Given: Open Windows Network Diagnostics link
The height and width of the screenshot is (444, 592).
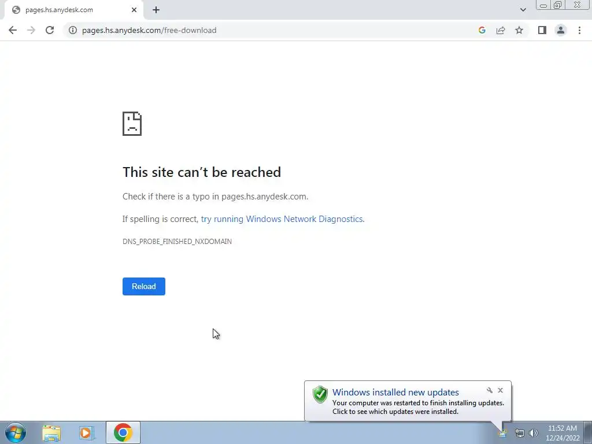Looking at the screenshot, I should [x=283, y=219].
